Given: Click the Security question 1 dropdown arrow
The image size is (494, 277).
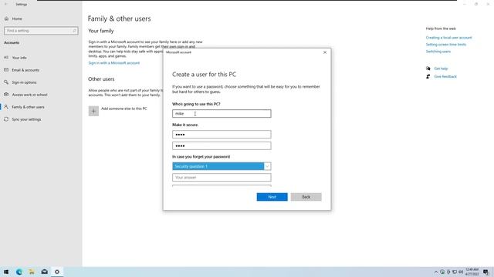Looking at the screenshot, I should coord(267,166).
